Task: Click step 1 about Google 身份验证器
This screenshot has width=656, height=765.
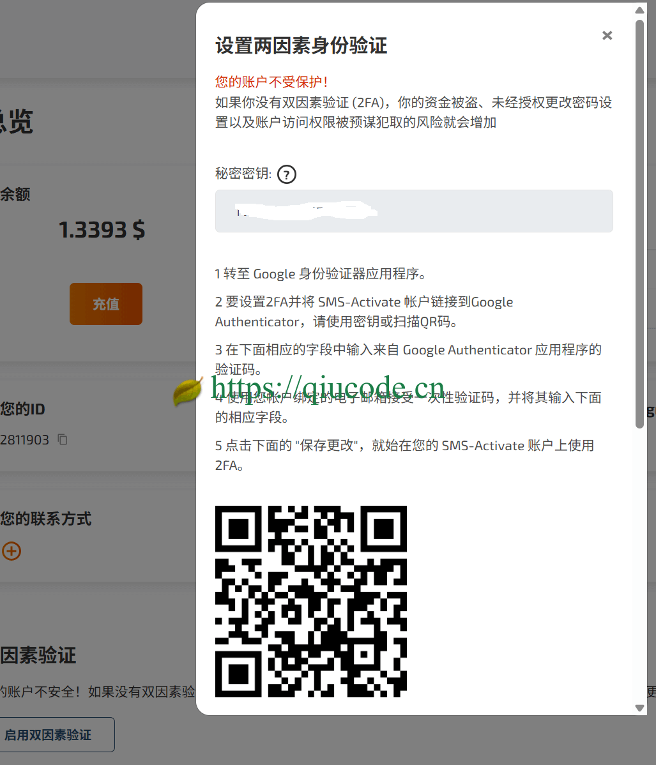Action: (321, 274)
